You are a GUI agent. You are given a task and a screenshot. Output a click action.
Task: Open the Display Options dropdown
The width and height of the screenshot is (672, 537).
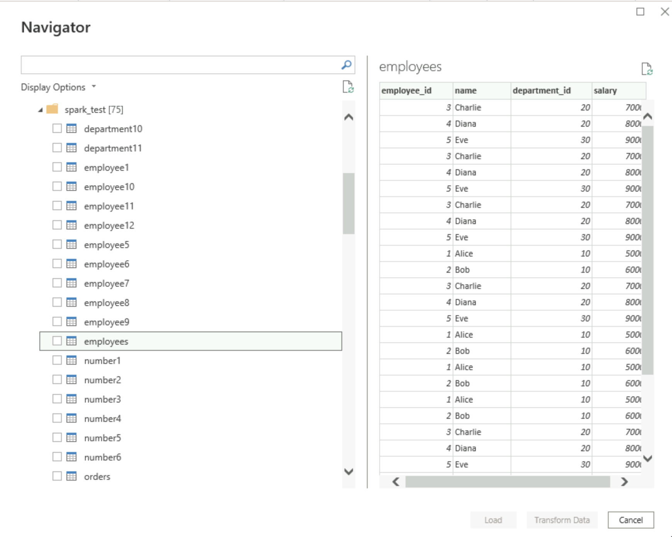tap(58, 87)
